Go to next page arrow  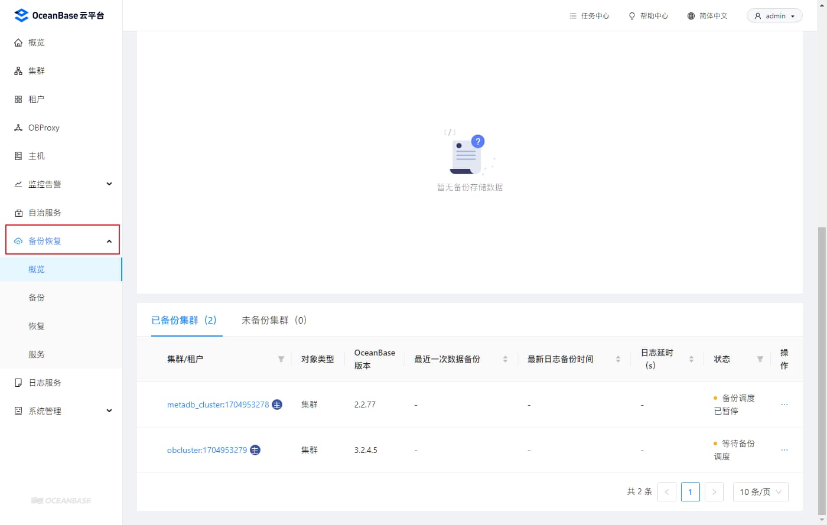click(x=714, y=492)
